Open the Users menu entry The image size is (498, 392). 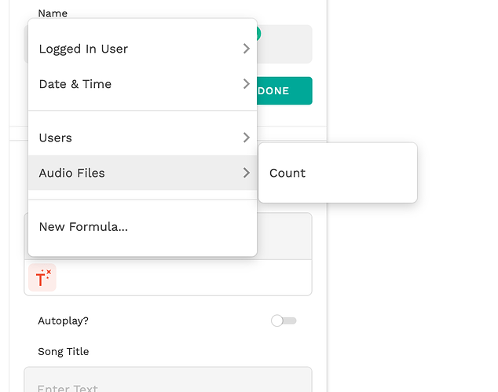(x=56, y=137)
